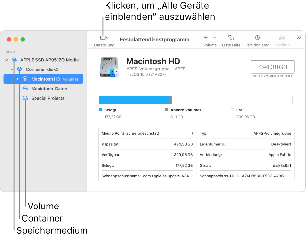Click the Gerät value disk3s9s1
This screenshot has width=306, height=238.
tap(282, 166)
